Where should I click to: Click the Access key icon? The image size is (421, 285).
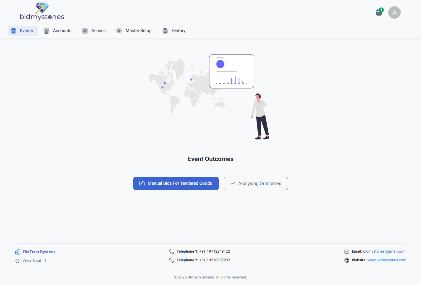click(x=85, y=31)
